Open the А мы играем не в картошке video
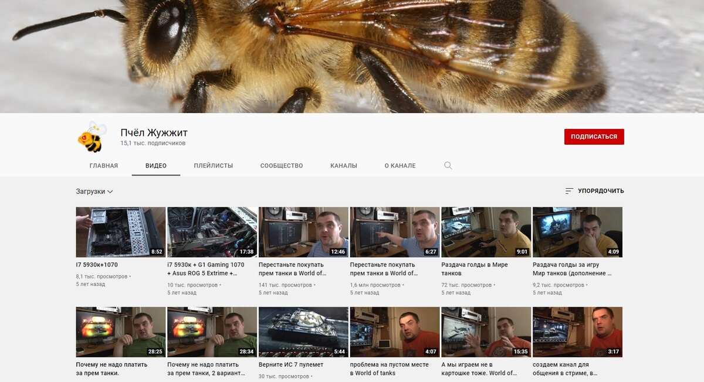 click(x=486, y=331)
